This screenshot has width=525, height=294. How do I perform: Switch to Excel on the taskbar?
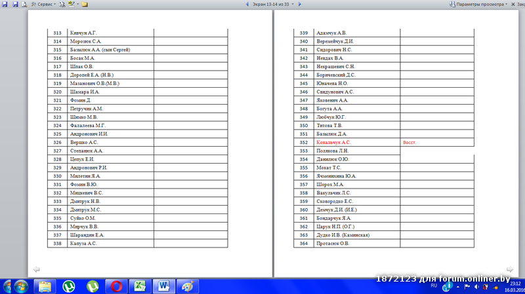click(140, 287)
